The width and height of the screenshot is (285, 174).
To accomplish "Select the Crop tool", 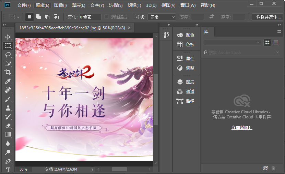I will coord(8,72).
